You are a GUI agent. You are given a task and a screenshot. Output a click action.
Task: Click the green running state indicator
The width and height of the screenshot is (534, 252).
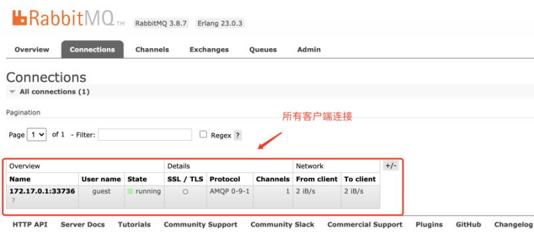click(x=130, y=191)
